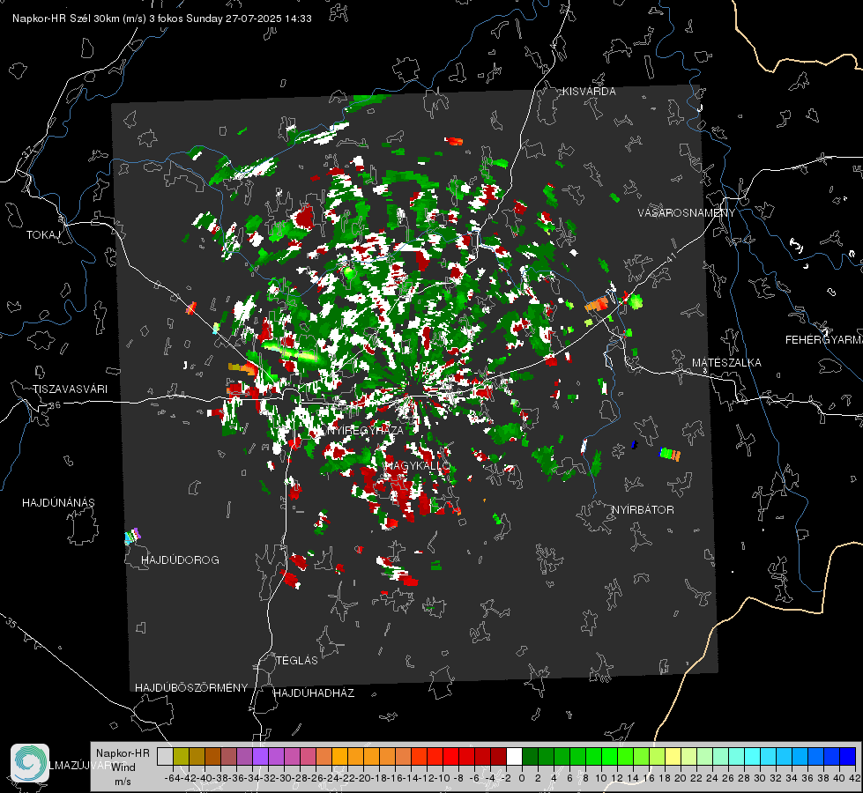
Task: Click the Wind label in legend
Action: coord(123,767)
